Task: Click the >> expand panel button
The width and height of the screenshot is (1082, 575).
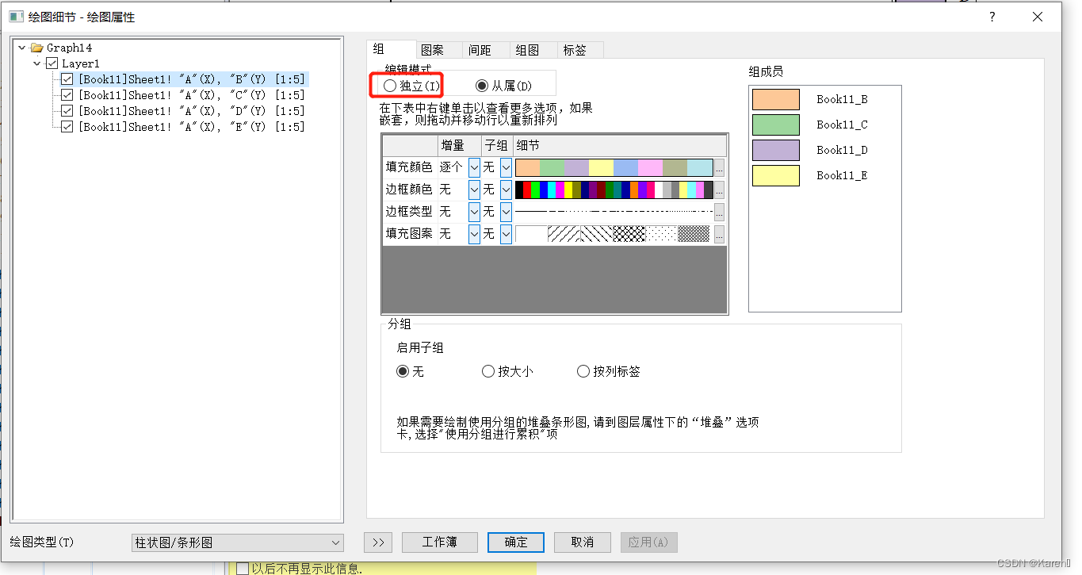Action: [x=378, y=542]
